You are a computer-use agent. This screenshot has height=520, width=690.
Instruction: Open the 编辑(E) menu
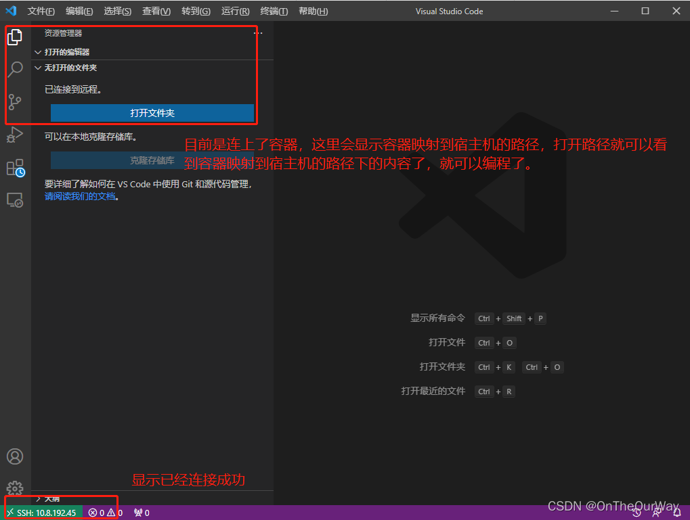tap(79, 11)
